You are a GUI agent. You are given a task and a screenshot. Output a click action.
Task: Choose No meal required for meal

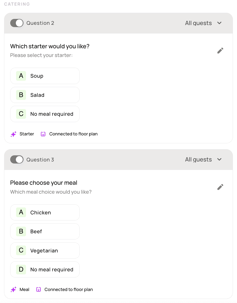[x=45, y=270]
